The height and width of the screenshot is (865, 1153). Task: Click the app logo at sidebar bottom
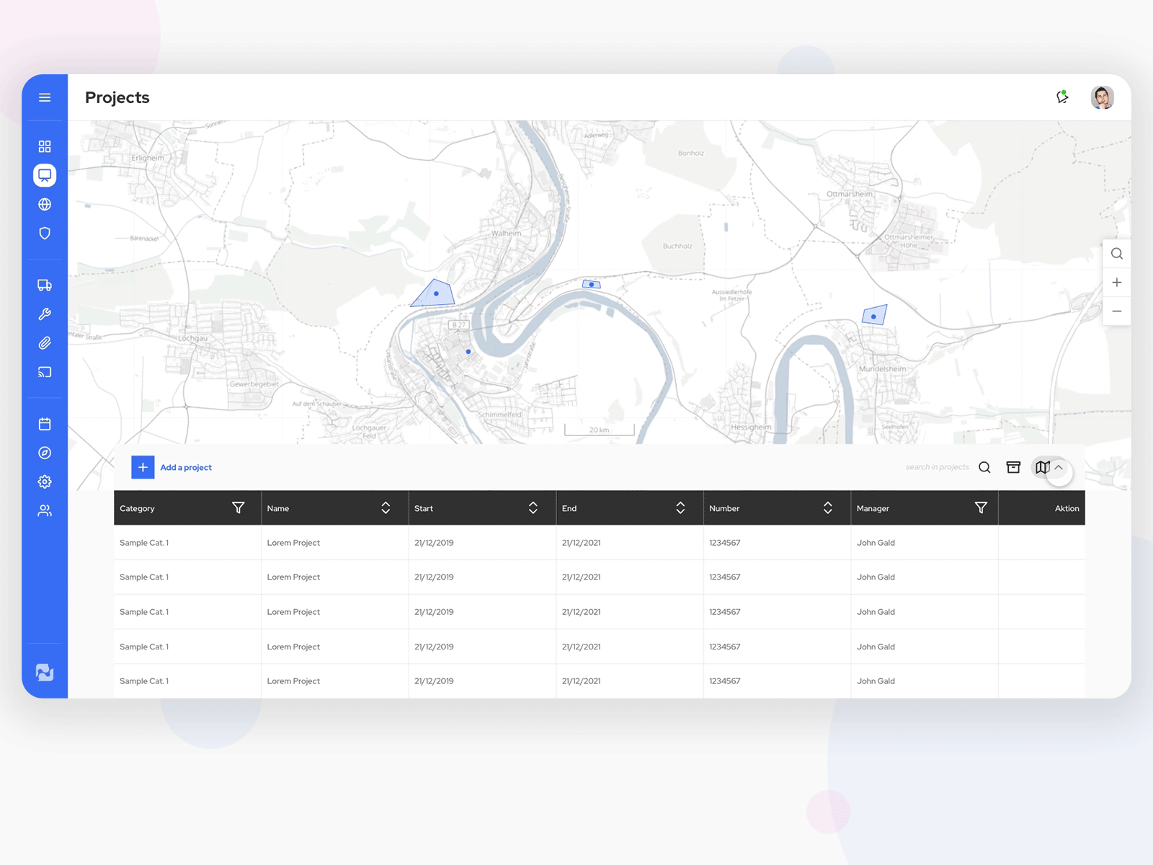click(x=45, y=672)
